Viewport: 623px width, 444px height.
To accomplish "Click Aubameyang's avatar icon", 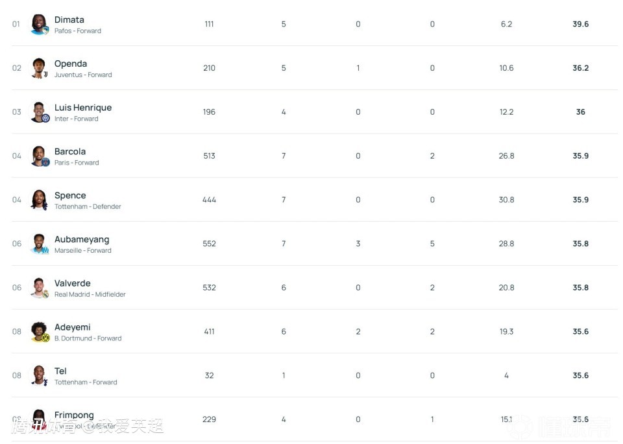I will click(x=40, y=244).
